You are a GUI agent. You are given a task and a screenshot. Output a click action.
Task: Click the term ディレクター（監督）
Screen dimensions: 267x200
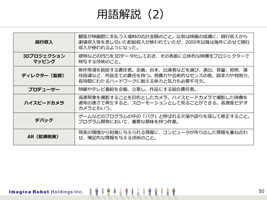[x=43, y=75]
